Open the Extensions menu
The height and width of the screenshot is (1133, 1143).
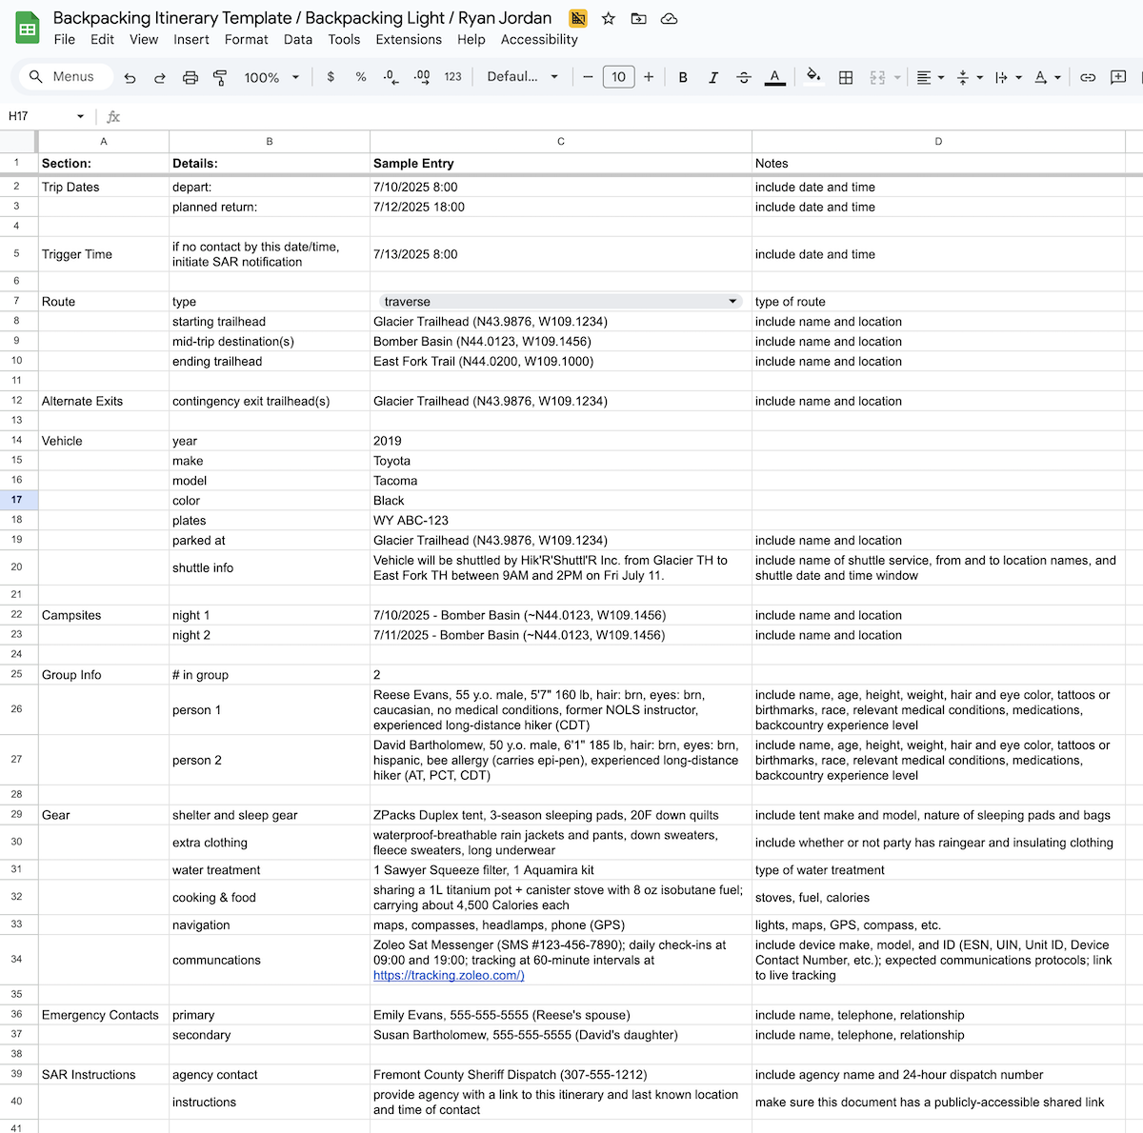tap(409, 39)
